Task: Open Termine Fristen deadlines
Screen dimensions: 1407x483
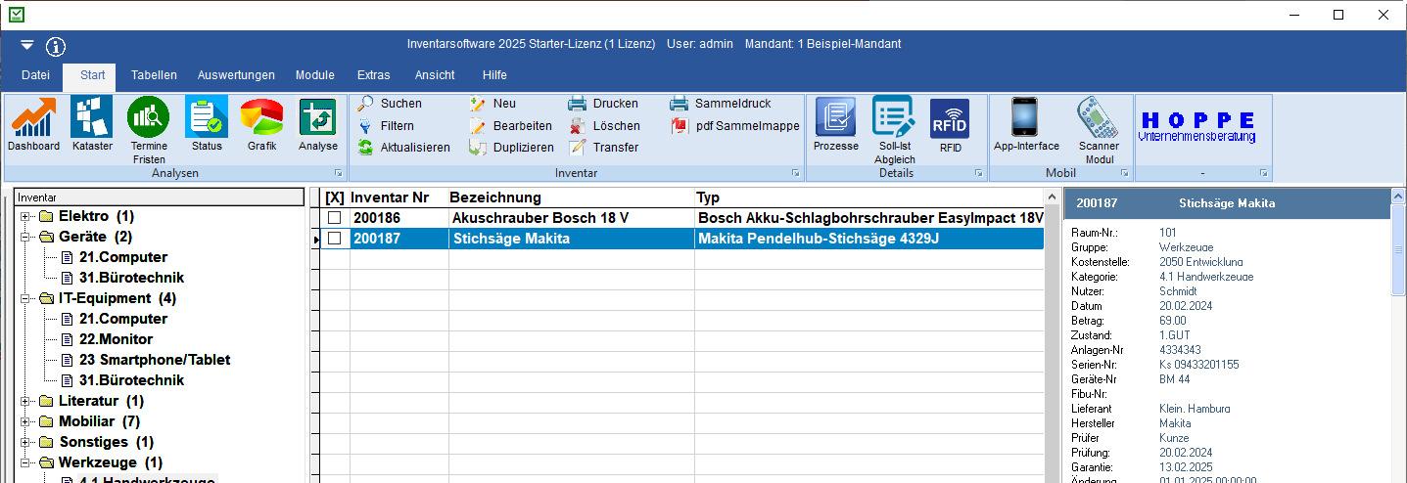Action: pyautogui.click(x=149, y=130)
